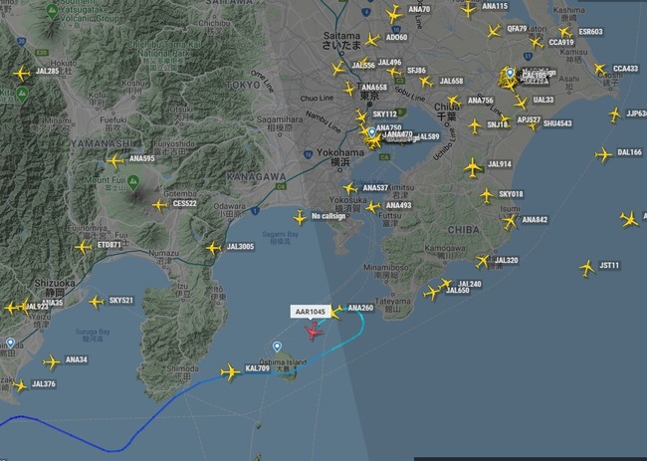Click the JAL3005 aircraft icon

tap(213, 248)
